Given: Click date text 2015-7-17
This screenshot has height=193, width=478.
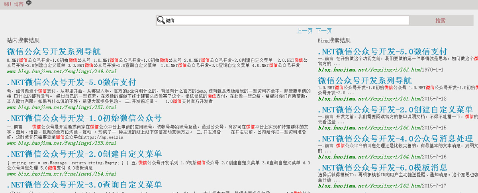Looking at the screenshot, I should [434, 186].
